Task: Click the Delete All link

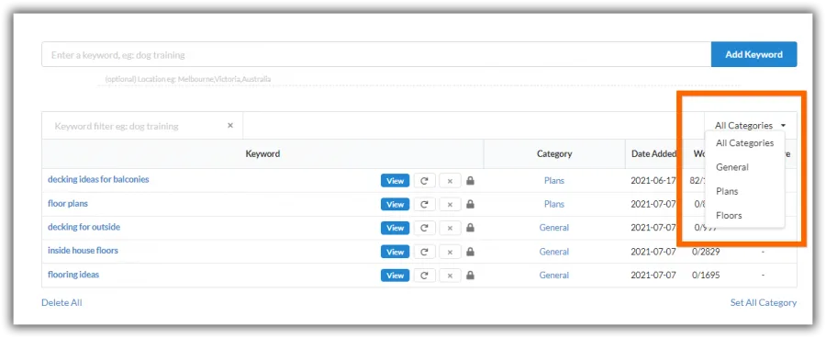Action: click(x=61, y=303)
